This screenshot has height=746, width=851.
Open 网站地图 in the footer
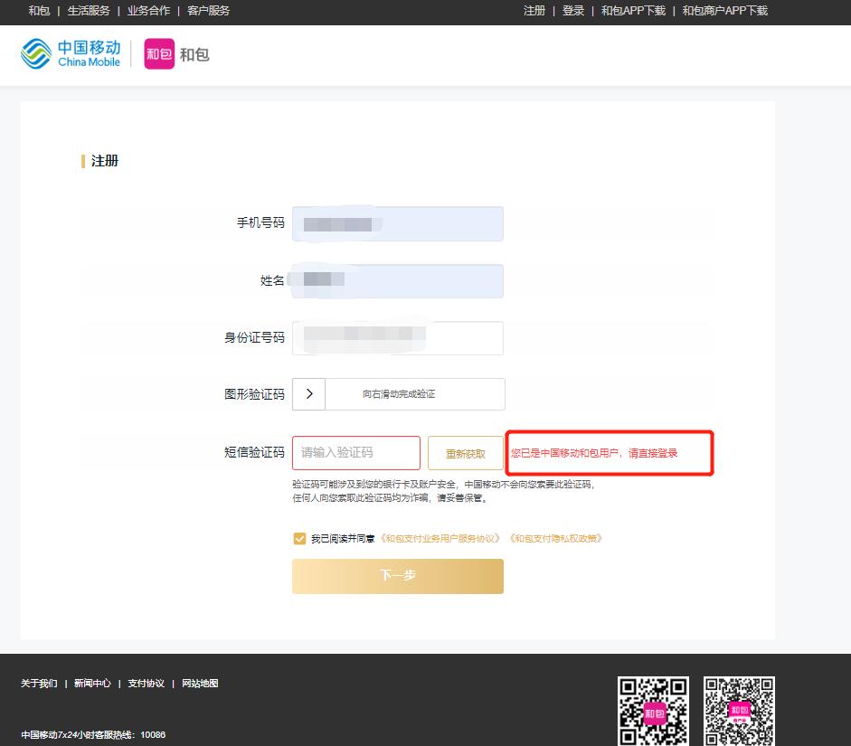tap(200, 684)
